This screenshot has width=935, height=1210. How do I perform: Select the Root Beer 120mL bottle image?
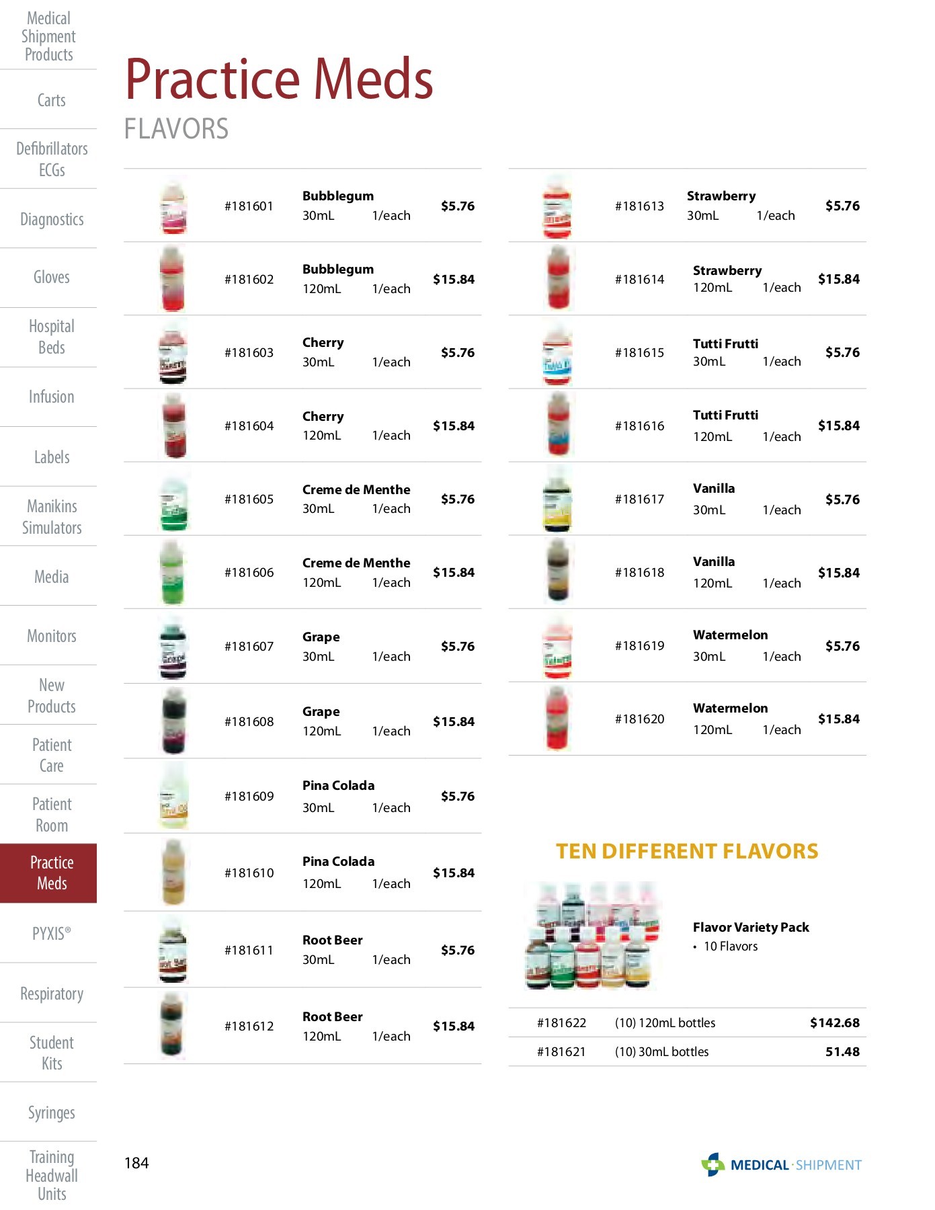click(x=173, y=1026)
